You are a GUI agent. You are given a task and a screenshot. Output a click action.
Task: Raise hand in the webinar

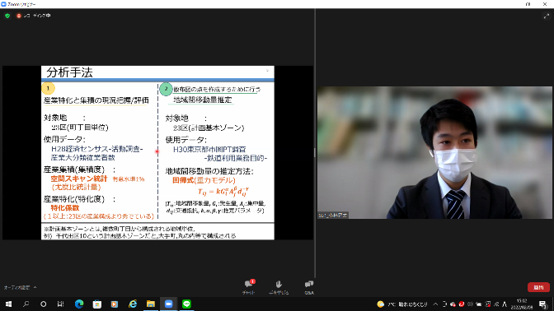tap(279, 286)
